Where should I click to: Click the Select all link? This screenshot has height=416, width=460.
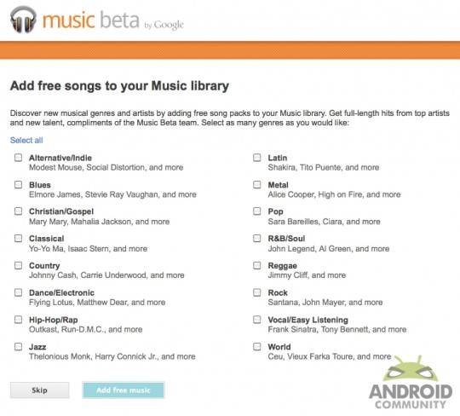[26, 140]
